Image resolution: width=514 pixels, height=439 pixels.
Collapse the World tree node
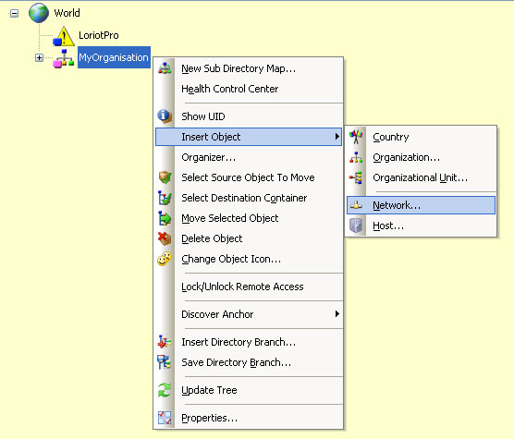point(14,14)
